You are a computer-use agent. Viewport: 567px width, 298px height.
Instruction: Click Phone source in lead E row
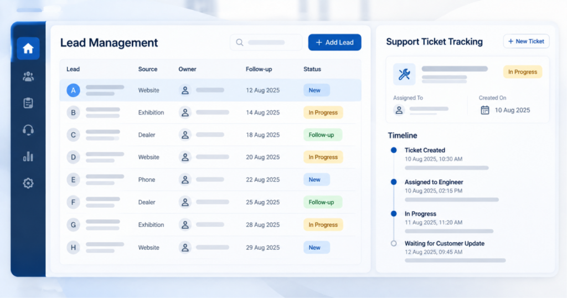click(146, 179)
